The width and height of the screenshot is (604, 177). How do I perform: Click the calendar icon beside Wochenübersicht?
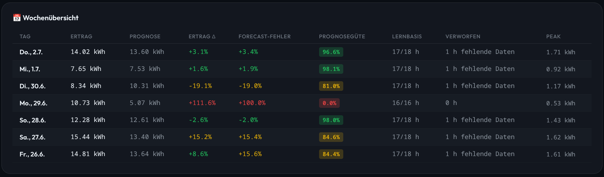(17, 18)
